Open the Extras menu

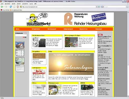pyautogui.click(x=31, y=4)
